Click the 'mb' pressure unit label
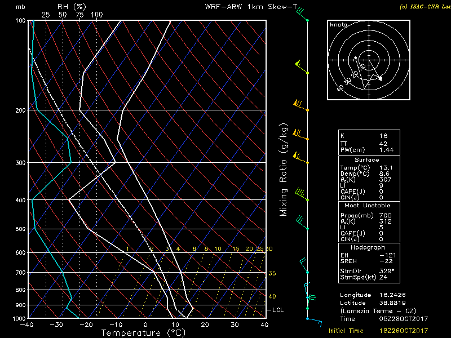Viewport: 451px width, 338px height. pyautogui.click(x=20, y=7)
